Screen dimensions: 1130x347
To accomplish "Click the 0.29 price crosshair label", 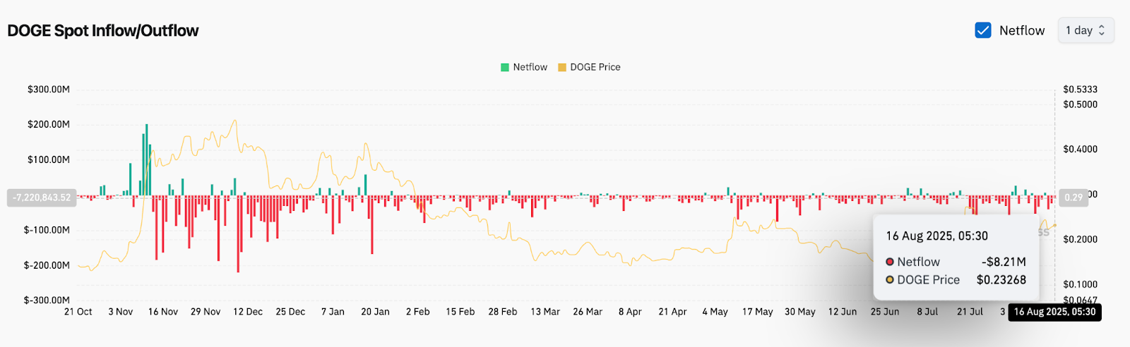I will point(1073,197).
